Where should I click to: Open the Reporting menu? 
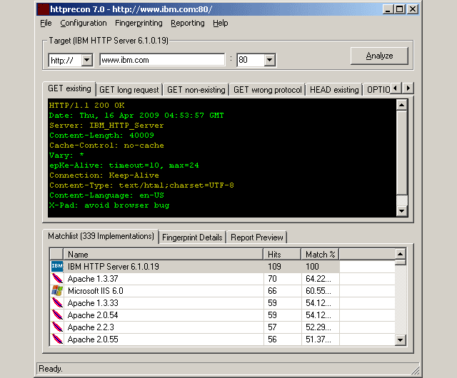pyautogui.click(x=187, y=23)
